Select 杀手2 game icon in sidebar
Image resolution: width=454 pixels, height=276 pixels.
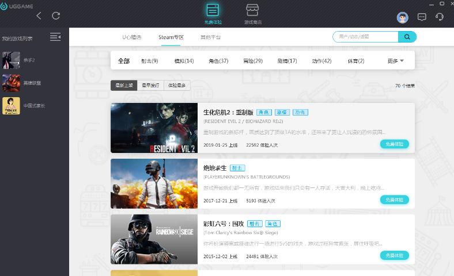pos(11,60)
